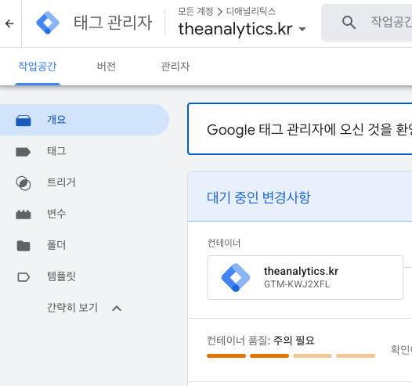Click the container quality progress bar
The width and height of the screenshot is (412, 386).
click(291, 355)
